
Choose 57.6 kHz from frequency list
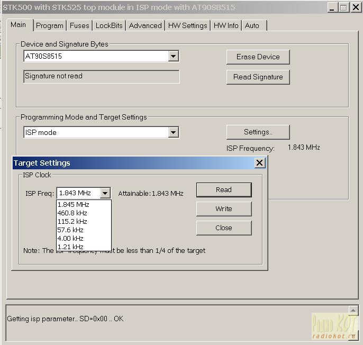click(84, 230)
